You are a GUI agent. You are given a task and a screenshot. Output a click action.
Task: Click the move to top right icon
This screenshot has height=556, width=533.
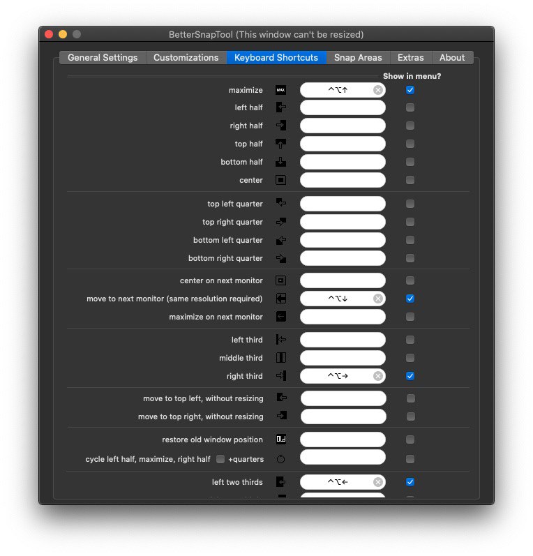tap(282, 416)
